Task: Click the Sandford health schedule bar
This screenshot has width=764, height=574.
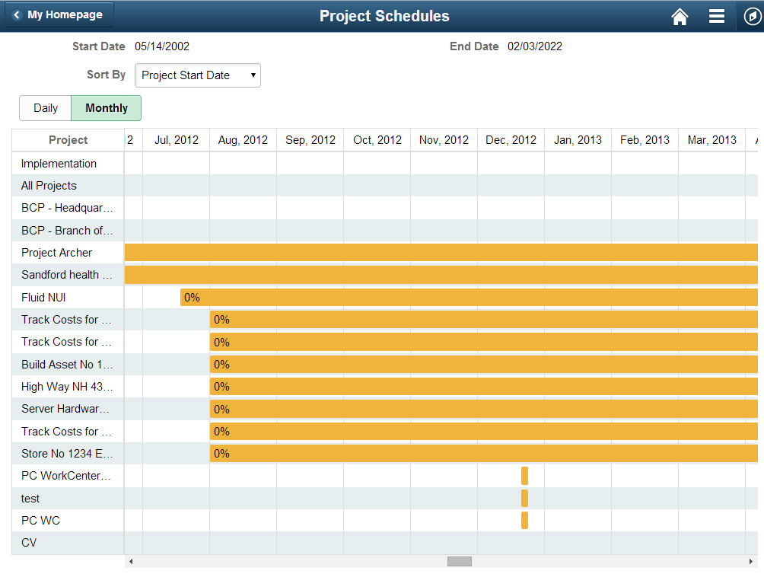Action: [380, 276]
